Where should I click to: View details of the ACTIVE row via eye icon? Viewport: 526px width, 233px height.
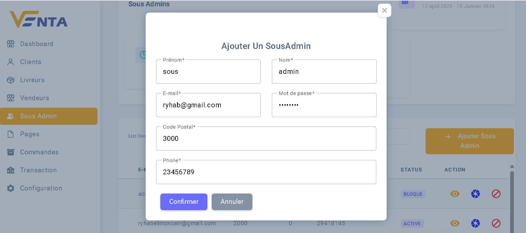(455, 223)
